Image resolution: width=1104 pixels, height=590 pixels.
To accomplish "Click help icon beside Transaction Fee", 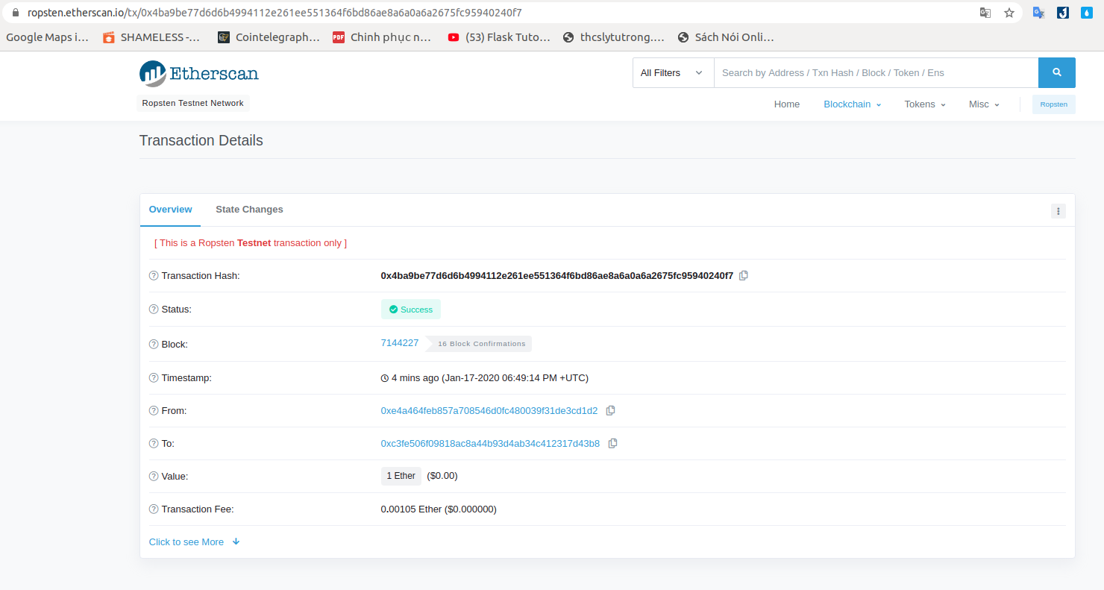I will tap(154, 509).
